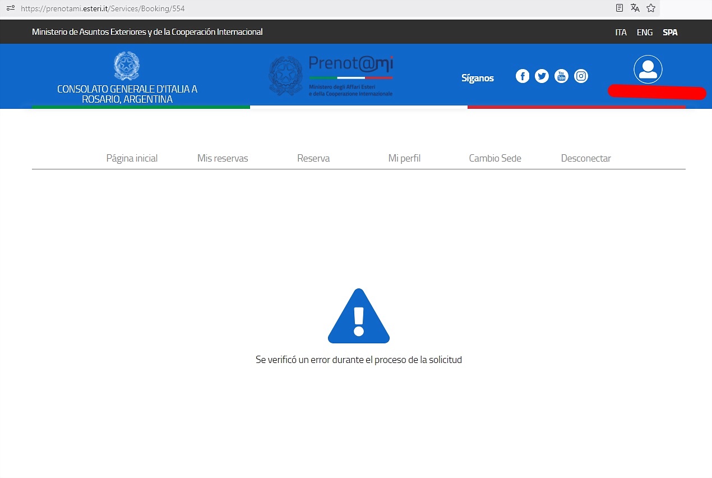Open the Facebook social icon
The width and height of the screenshot is (712, 478).
523,76
